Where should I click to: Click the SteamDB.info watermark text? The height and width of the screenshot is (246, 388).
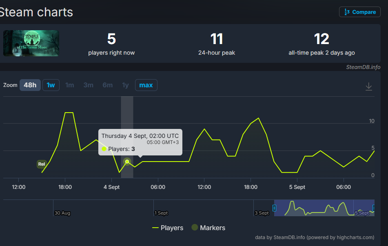click(363, 67)
